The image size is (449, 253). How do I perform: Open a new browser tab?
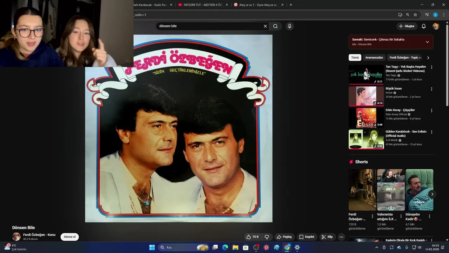click(x=291, y=5)
